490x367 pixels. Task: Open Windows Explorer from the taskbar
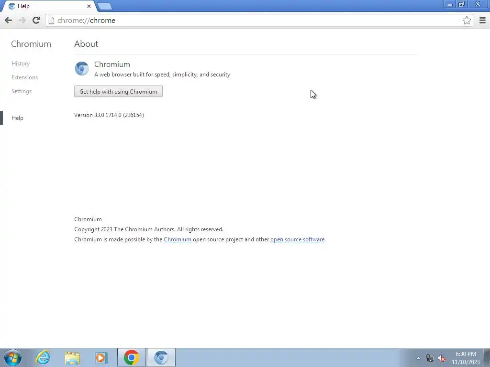pos(72,358)
